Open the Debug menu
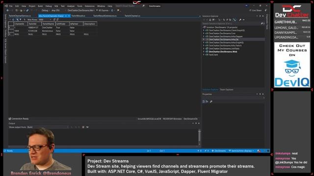Viewport: 314px width, 176px height. coord(49,6)
